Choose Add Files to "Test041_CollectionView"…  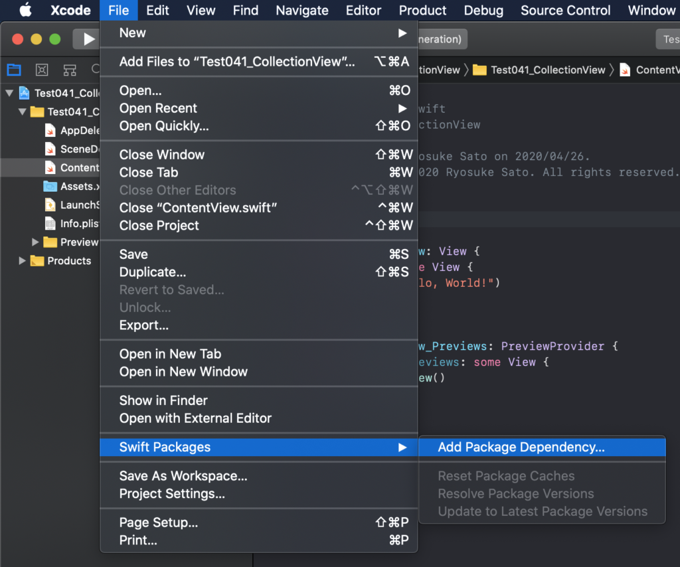259,62
